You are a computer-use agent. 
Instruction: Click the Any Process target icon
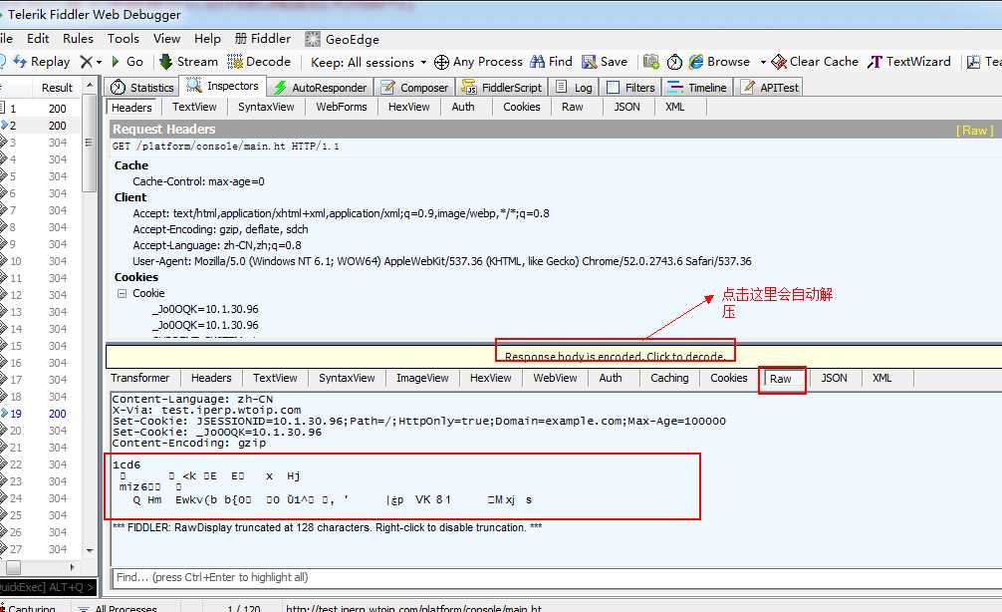click(441, 62)
